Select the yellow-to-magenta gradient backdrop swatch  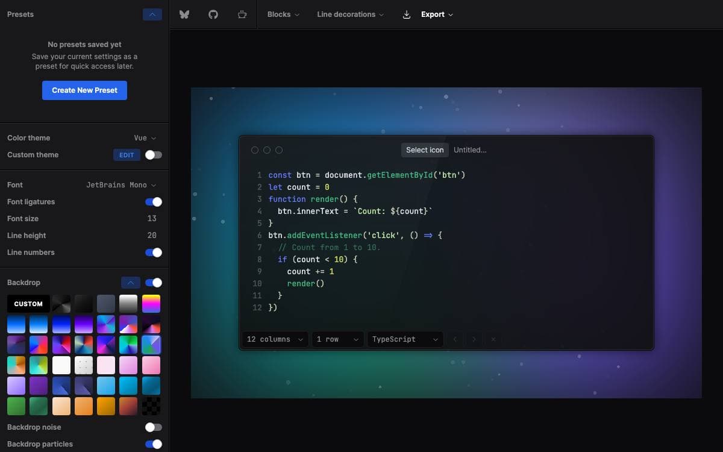151,304
